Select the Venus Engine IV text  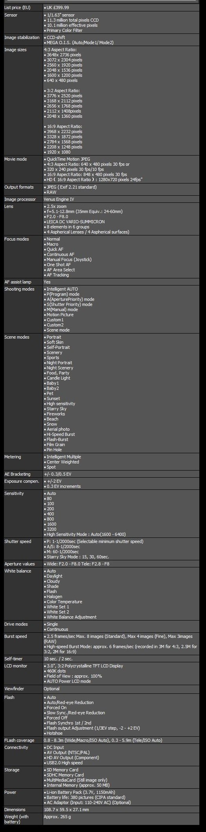point(59,199)
